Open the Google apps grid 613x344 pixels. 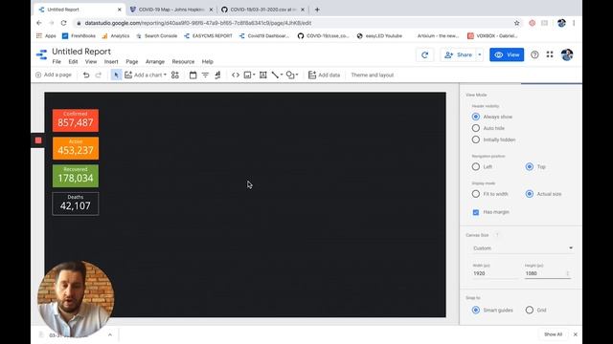click(550, 54)
